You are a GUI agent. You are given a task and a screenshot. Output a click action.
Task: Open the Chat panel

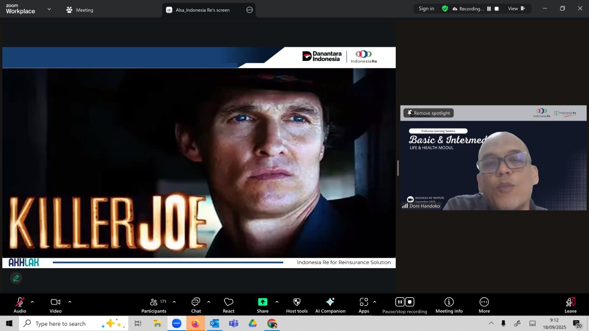click(x=196, y=305)
